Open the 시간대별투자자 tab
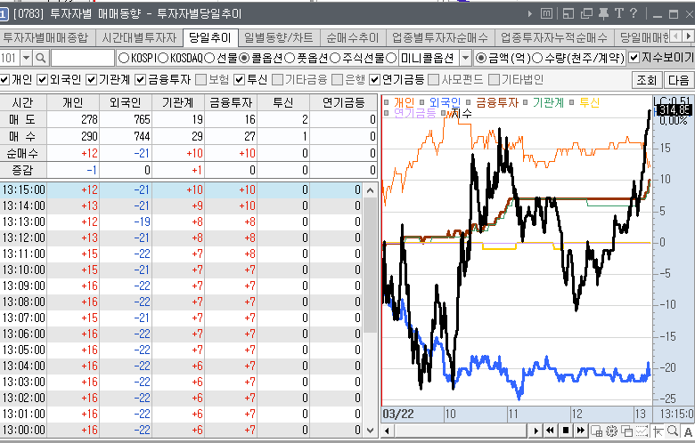 (138, 37)
